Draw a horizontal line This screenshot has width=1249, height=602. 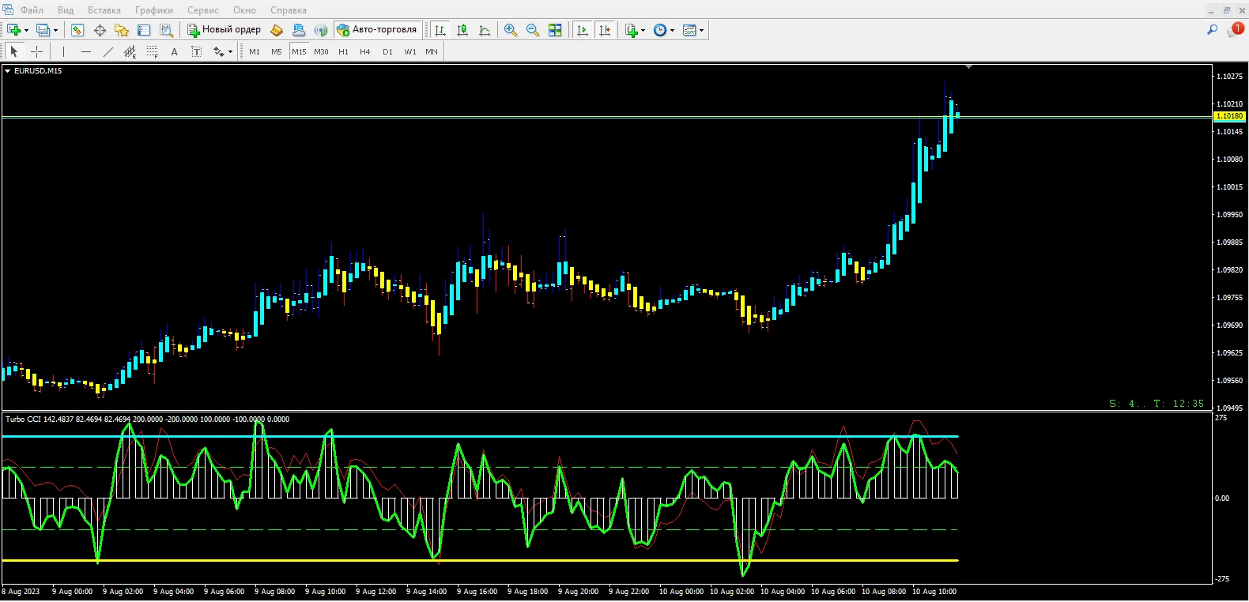pos(85,51)
